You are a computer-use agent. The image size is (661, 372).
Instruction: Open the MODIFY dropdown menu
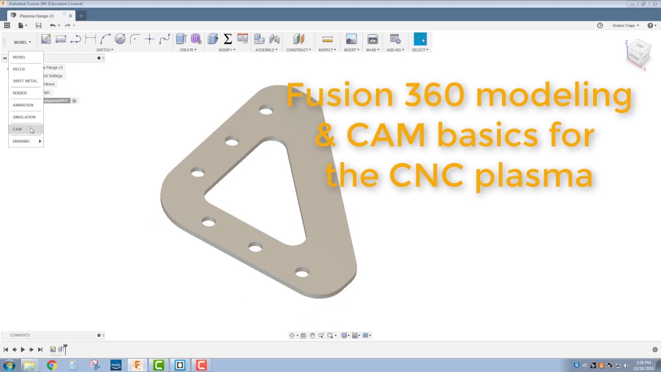227,50
